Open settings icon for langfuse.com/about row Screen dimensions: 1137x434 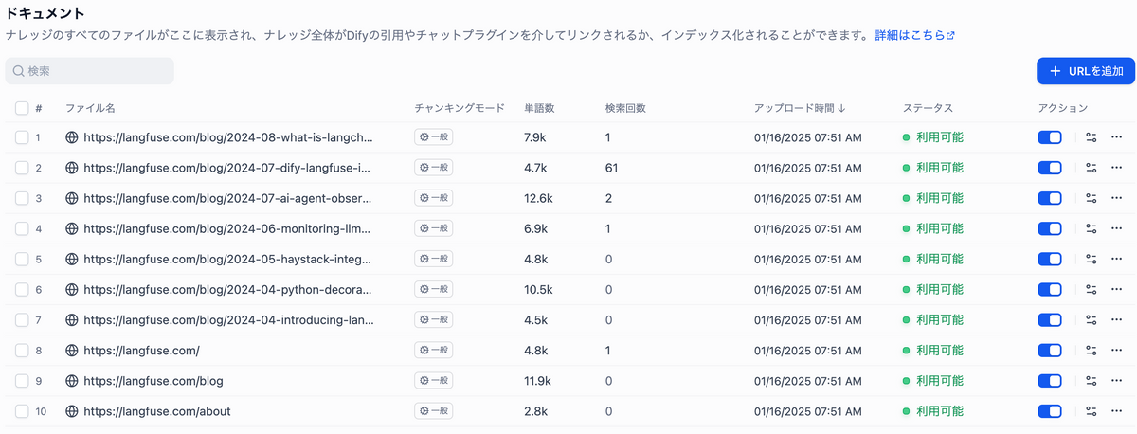click(1091, 411)
